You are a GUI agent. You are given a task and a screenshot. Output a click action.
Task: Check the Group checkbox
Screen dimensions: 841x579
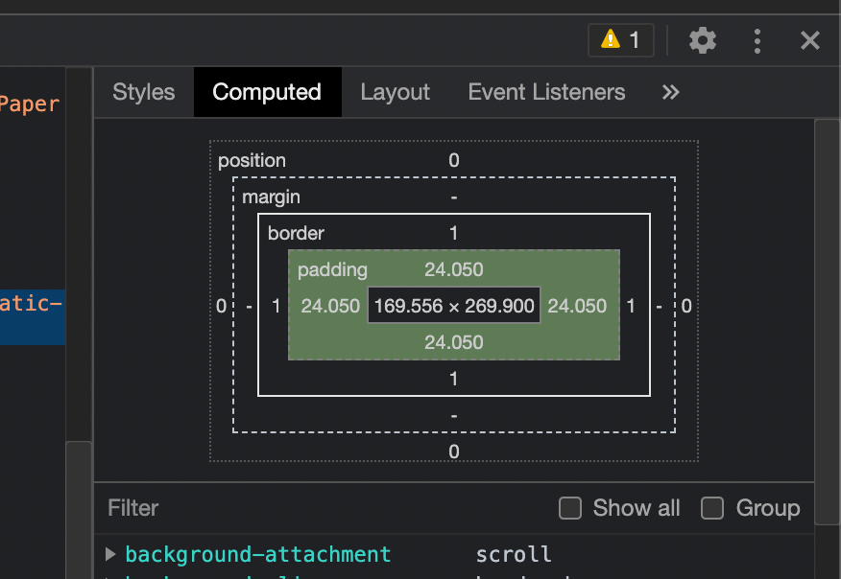pyautogui.click(x=712, y=508)
